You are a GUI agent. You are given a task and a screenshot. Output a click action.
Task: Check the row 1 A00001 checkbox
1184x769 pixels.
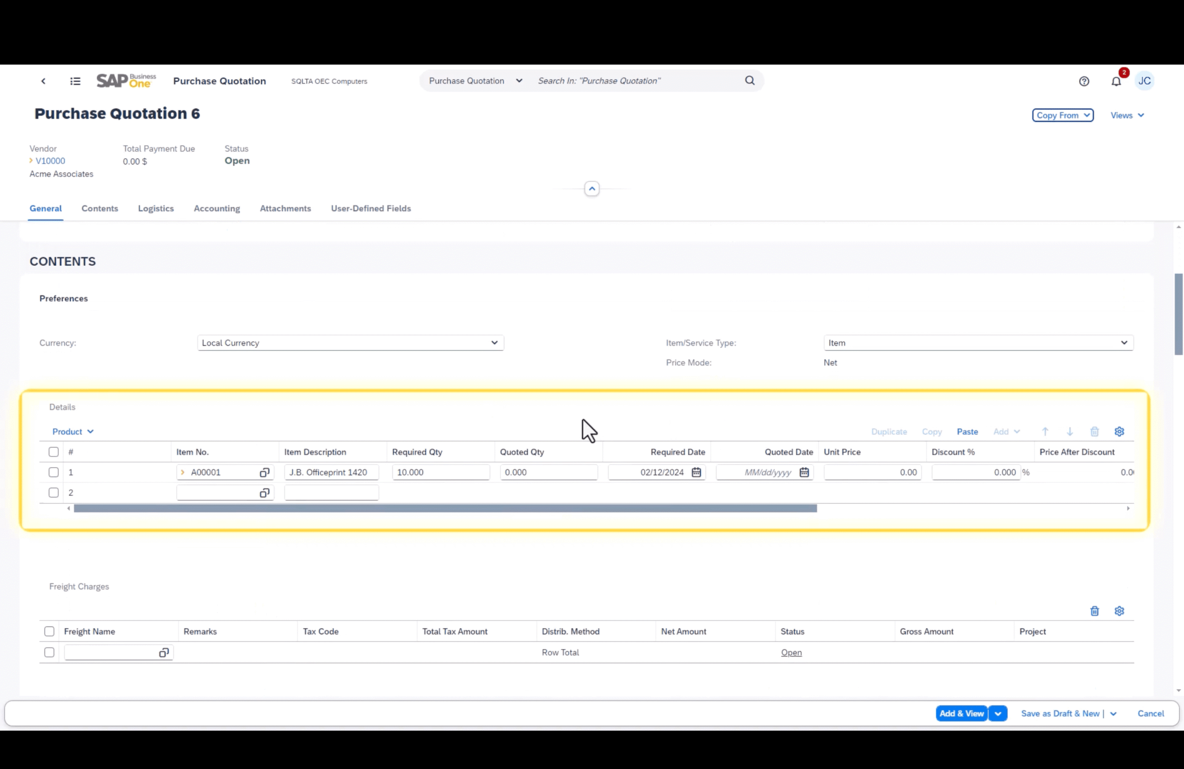click(53, 473)
